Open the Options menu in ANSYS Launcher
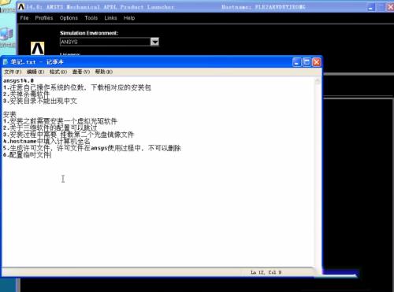This screenshot has width=394, height=292. (x=69, y=18)
